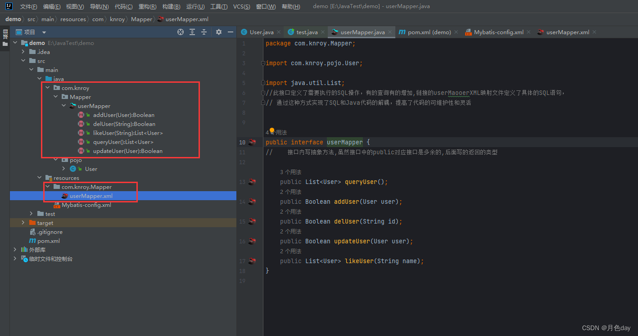The width and height of the screenshot is (638, 336).
Task: Expand External Libraries (外部库) node
Action: pos(15,250)
